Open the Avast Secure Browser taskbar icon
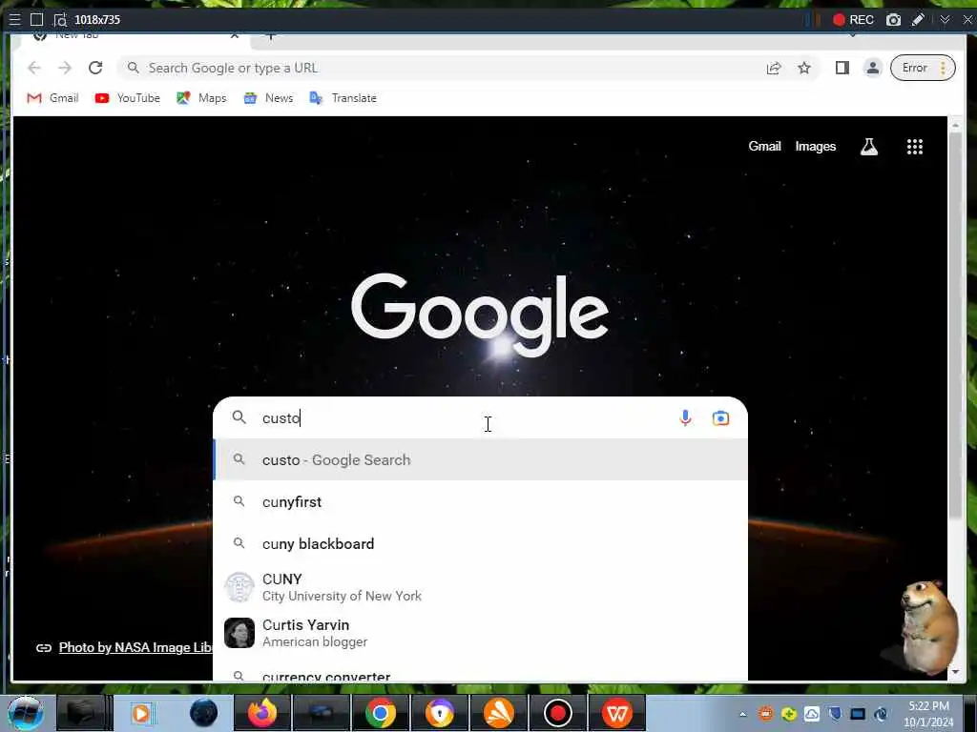 [x=439, y=713]
